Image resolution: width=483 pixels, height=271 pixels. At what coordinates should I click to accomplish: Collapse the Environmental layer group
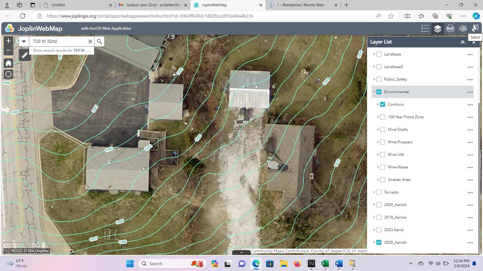[x=374, y=92]
